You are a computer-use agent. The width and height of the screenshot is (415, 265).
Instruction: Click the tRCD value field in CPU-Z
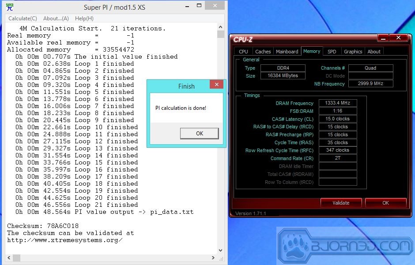tap(338, 127)
